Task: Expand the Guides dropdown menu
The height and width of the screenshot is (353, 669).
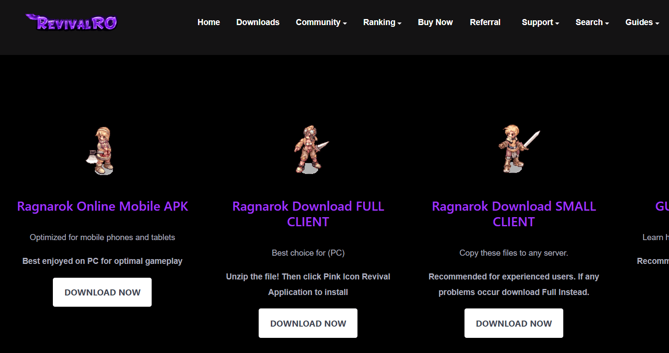Action: click(642, 22)
